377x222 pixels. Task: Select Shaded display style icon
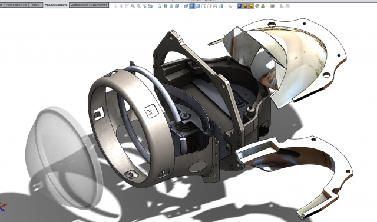[x=198, y=6]
